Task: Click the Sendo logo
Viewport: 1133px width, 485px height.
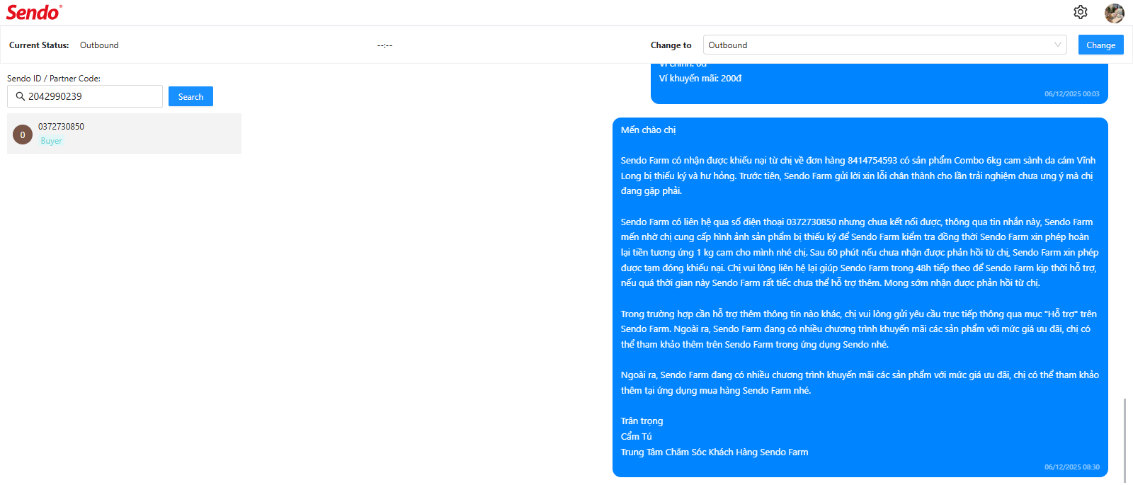Action: tap(34, 12)
